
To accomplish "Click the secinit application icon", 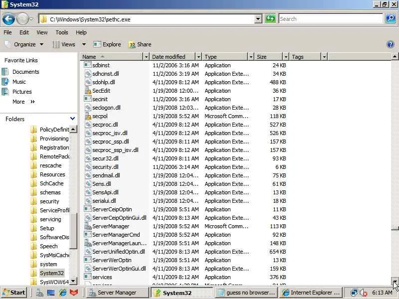I will pyautogui.click(x=88, y=99).
